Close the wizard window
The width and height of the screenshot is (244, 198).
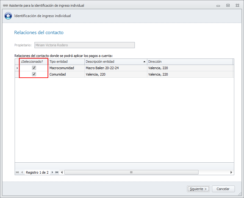(x=237, y=5)
